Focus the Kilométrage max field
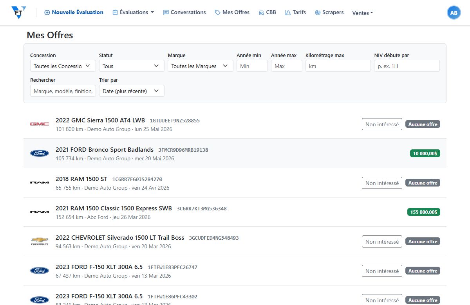The width and height of the screenshot is (470, 305). (x=338, y=66)
